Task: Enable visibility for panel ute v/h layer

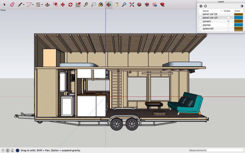Action: pos(228,18)
